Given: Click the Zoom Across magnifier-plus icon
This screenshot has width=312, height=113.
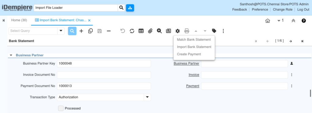Looking at the screenshot, I should point(159,31).
